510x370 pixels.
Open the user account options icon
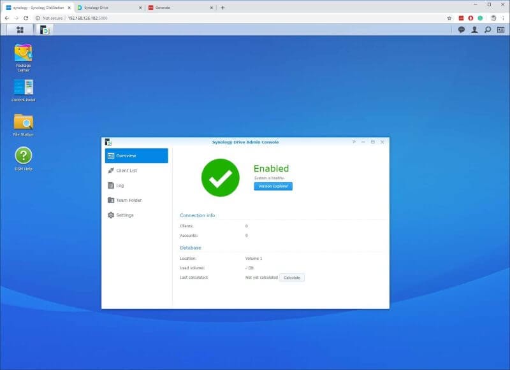pos(474,29)
